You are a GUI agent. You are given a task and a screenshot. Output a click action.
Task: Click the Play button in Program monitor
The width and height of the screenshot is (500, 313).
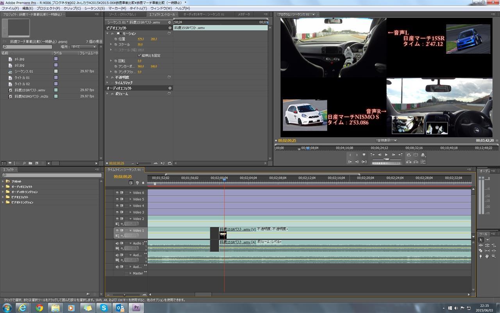coord(386,155)
